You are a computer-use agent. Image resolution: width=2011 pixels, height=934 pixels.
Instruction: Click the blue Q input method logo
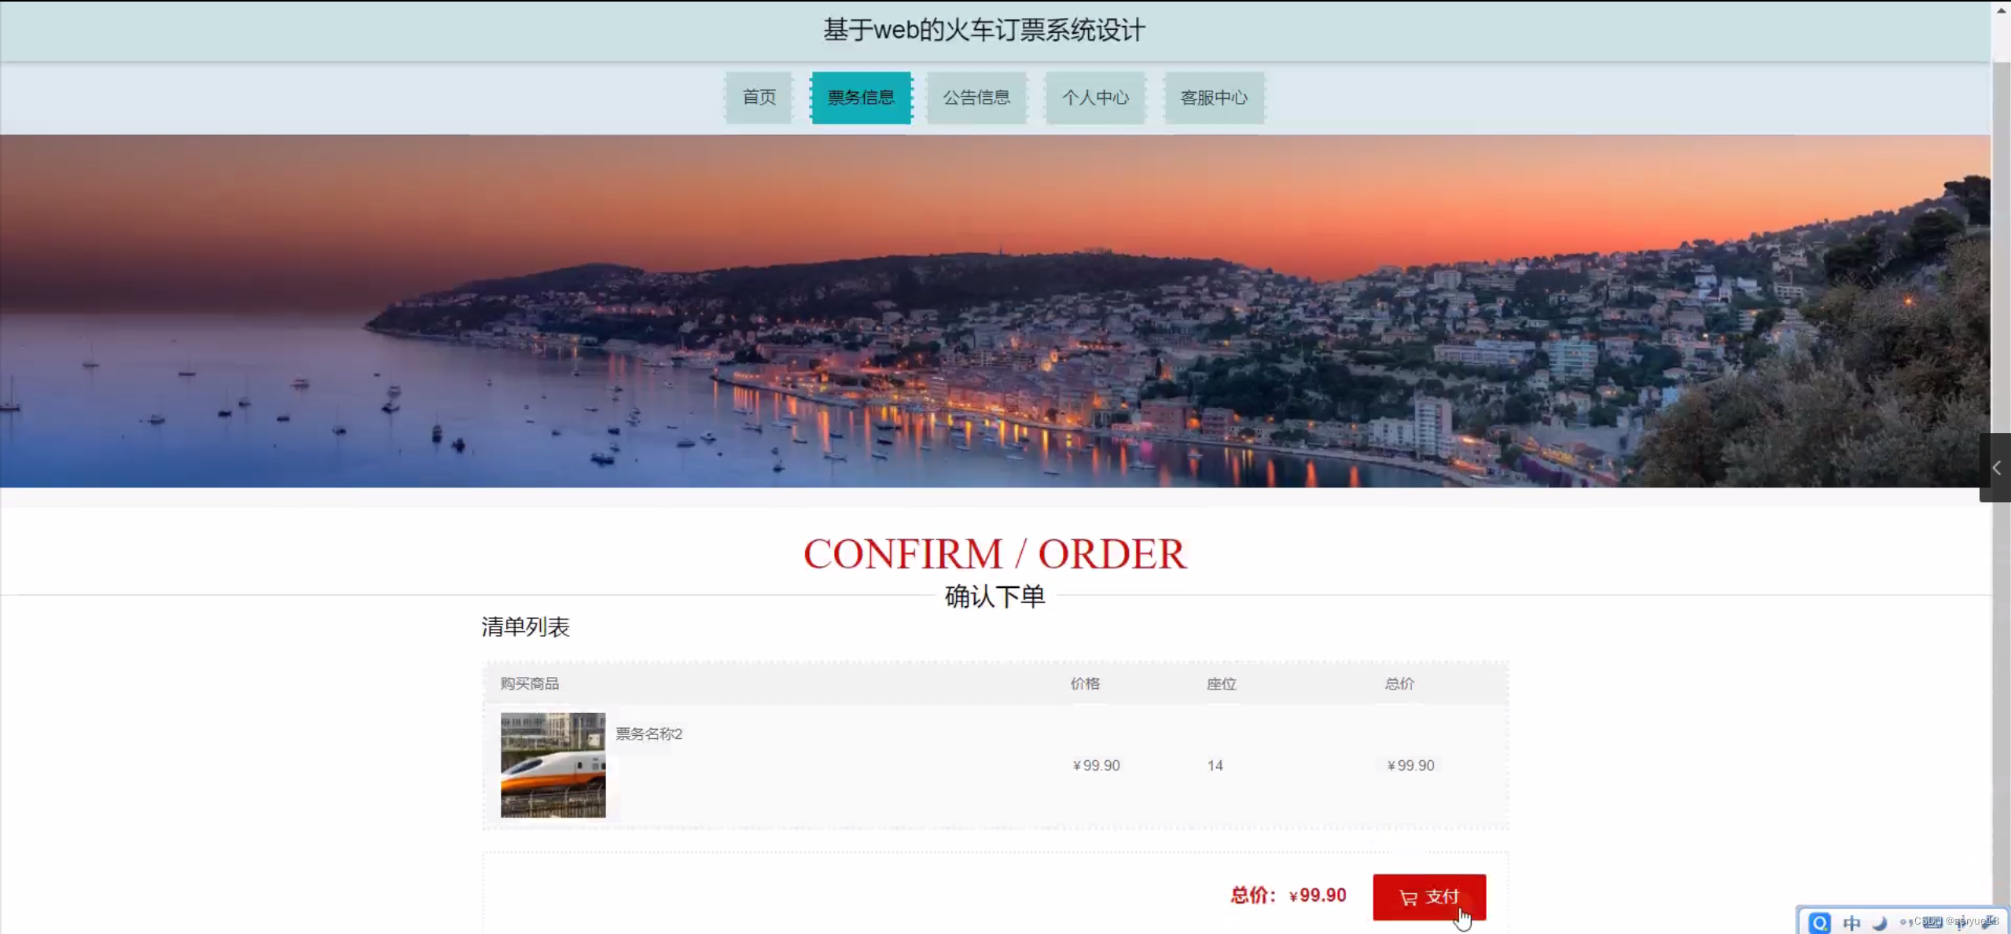pyautogui.click(x=1819, y=922)
